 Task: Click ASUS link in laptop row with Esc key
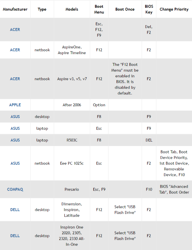(15, 128)
